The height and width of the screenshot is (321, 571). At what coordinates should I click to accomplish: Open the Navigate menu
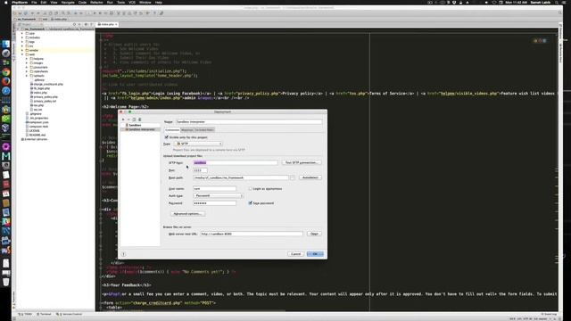coord(68,2)
